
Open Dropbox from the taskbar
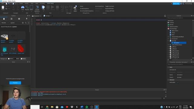[72, 107]
